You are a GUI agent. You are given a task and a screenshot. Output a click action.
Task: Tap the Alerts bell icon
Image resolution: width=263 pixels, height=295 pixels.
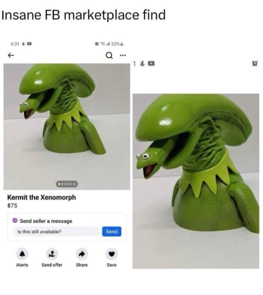(x=22, y=254)
